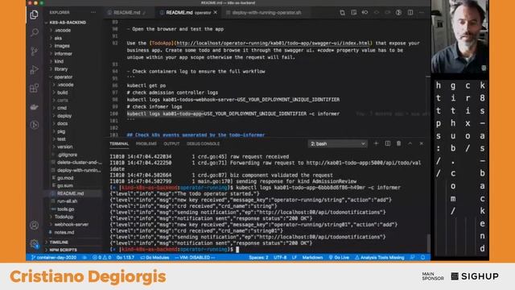Open README.md in explorer tree
The height and width of the screenshot is (290, 515).
click(x=70, y=193)
